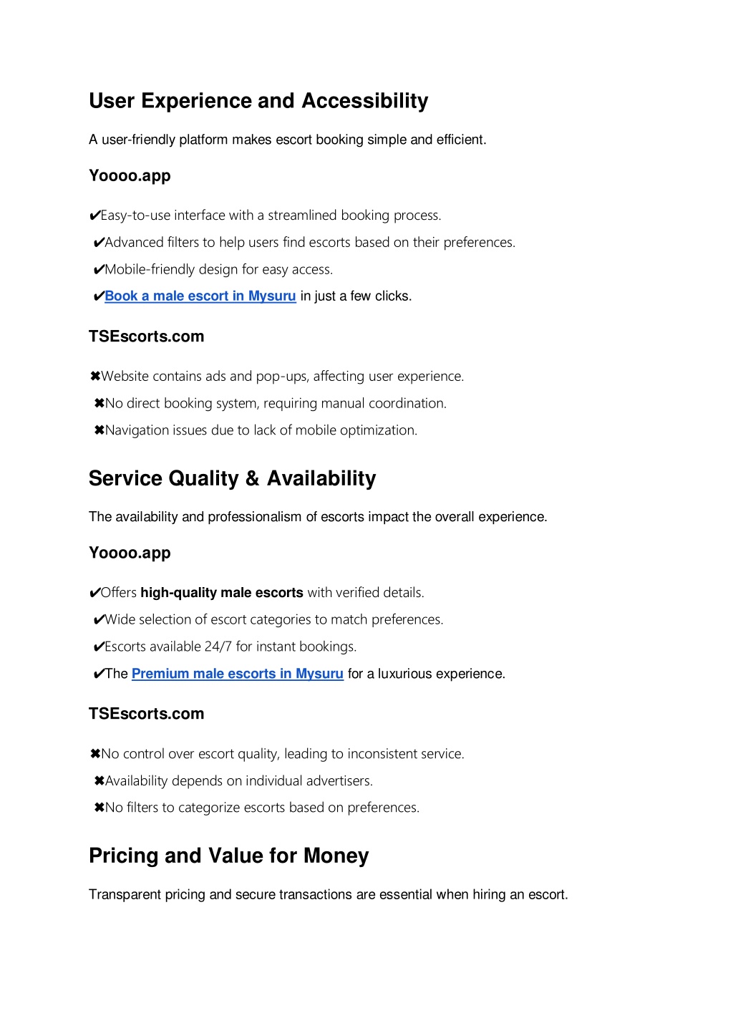Click the 'Transparent pricing and secure transactions' sentence
733x1036 pixels.
click(329, 894)
